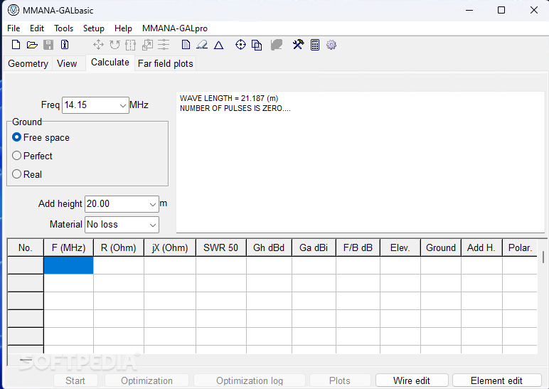Click the grayed 3D shape icon

coord(276,45)
